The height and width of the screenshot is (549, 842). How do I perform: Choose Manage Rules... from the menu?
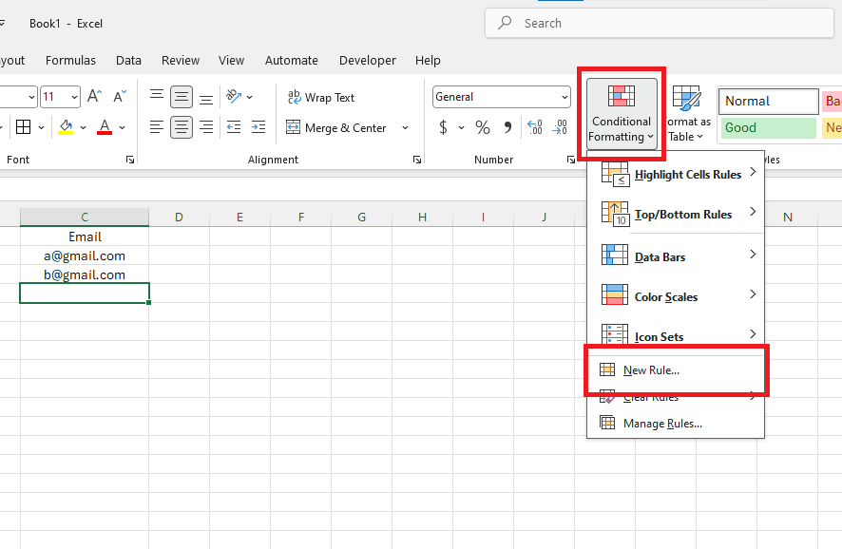pyautogui.click(x=676, y=424)
